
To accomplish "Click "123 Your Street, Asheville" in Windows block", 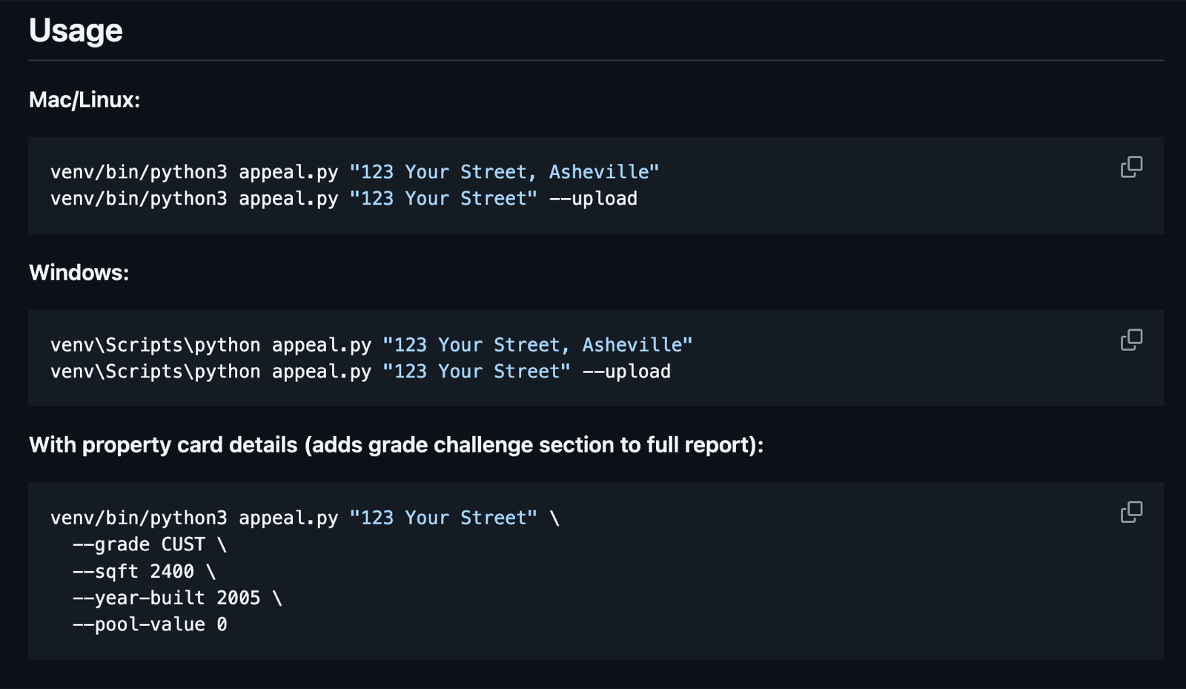I will pos(537,345).
